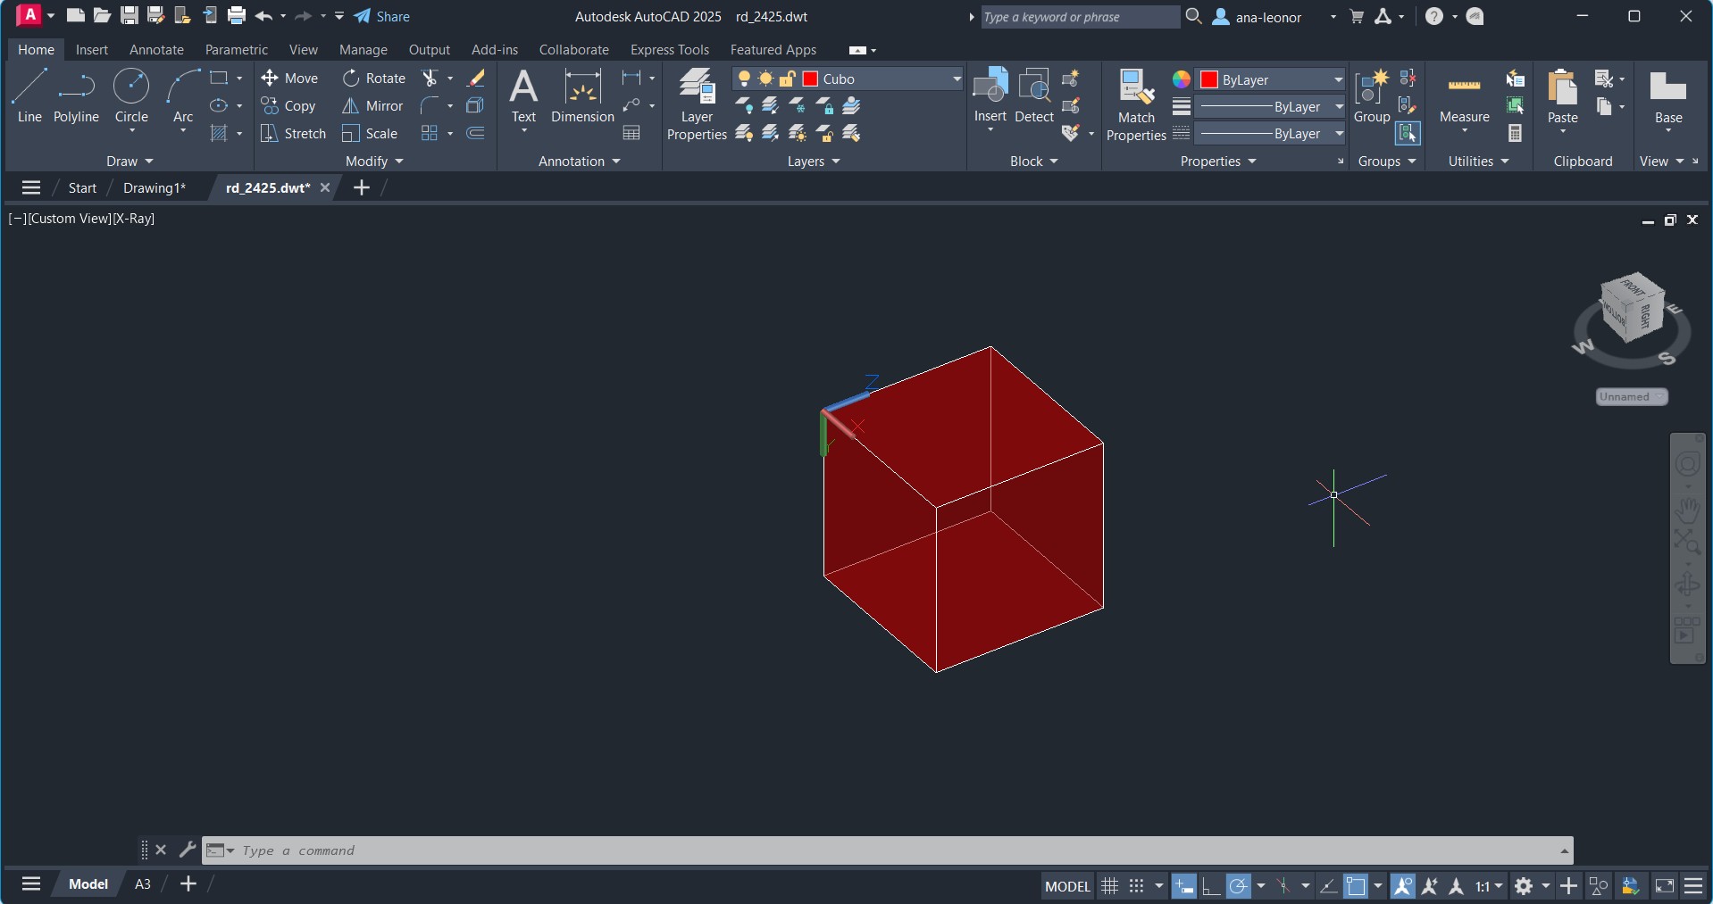Select the Measure tool
Image resolution: width=1713 pixels, height=904 pixels.
click(x=1464, y=96)
